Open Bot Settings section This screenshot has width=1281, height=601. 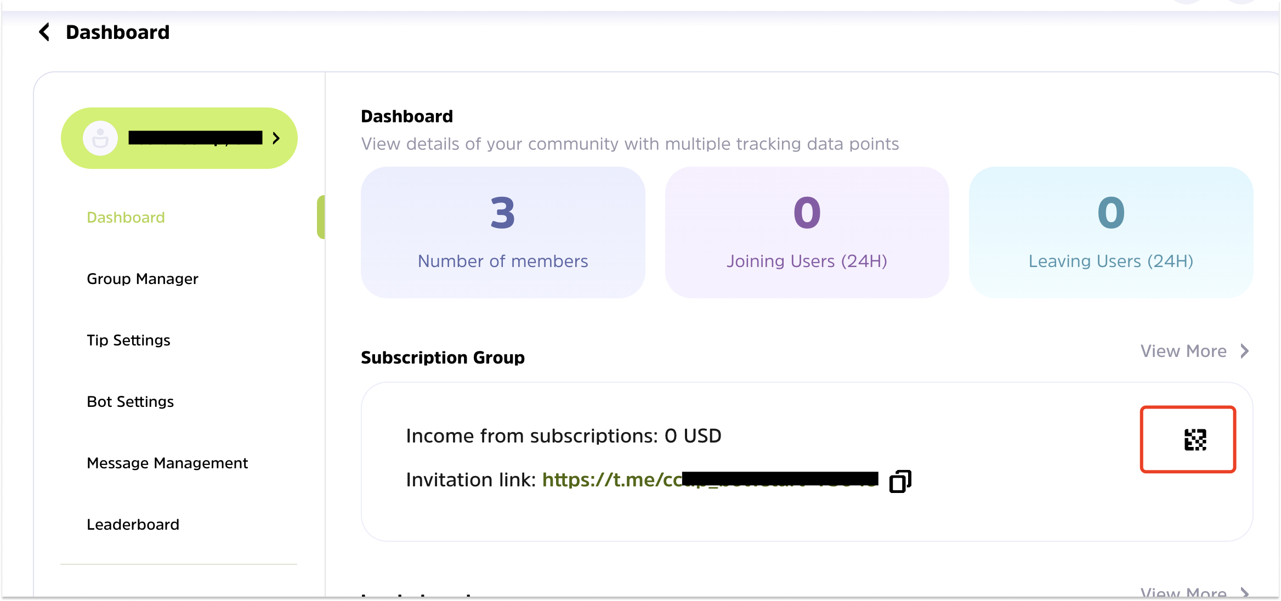[x=130, y=402]
